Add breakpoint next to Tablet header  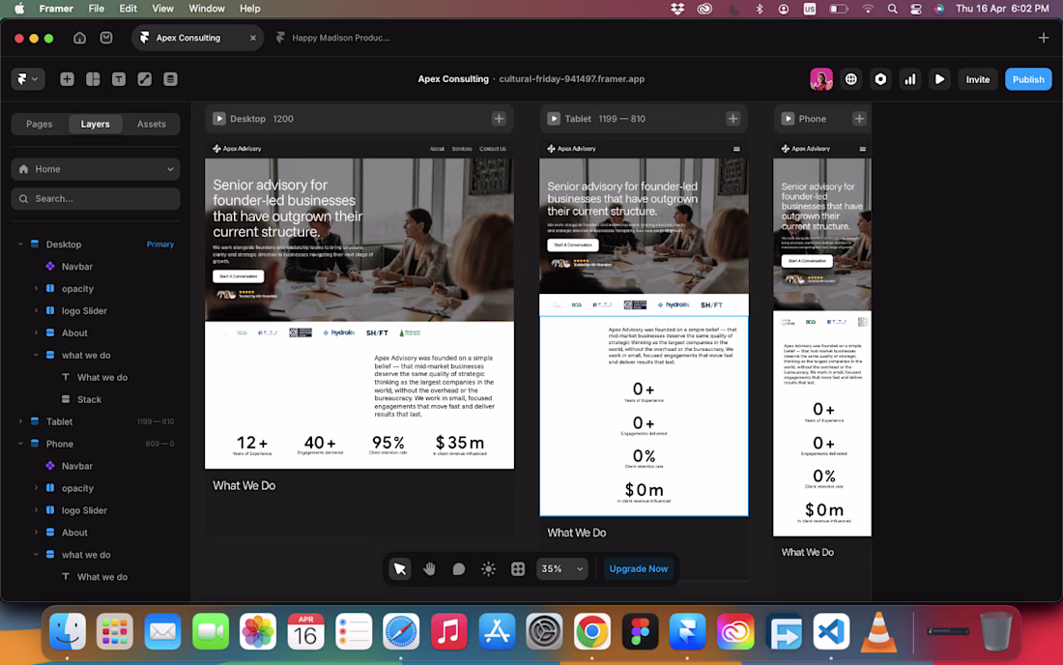tap(733, 119)
